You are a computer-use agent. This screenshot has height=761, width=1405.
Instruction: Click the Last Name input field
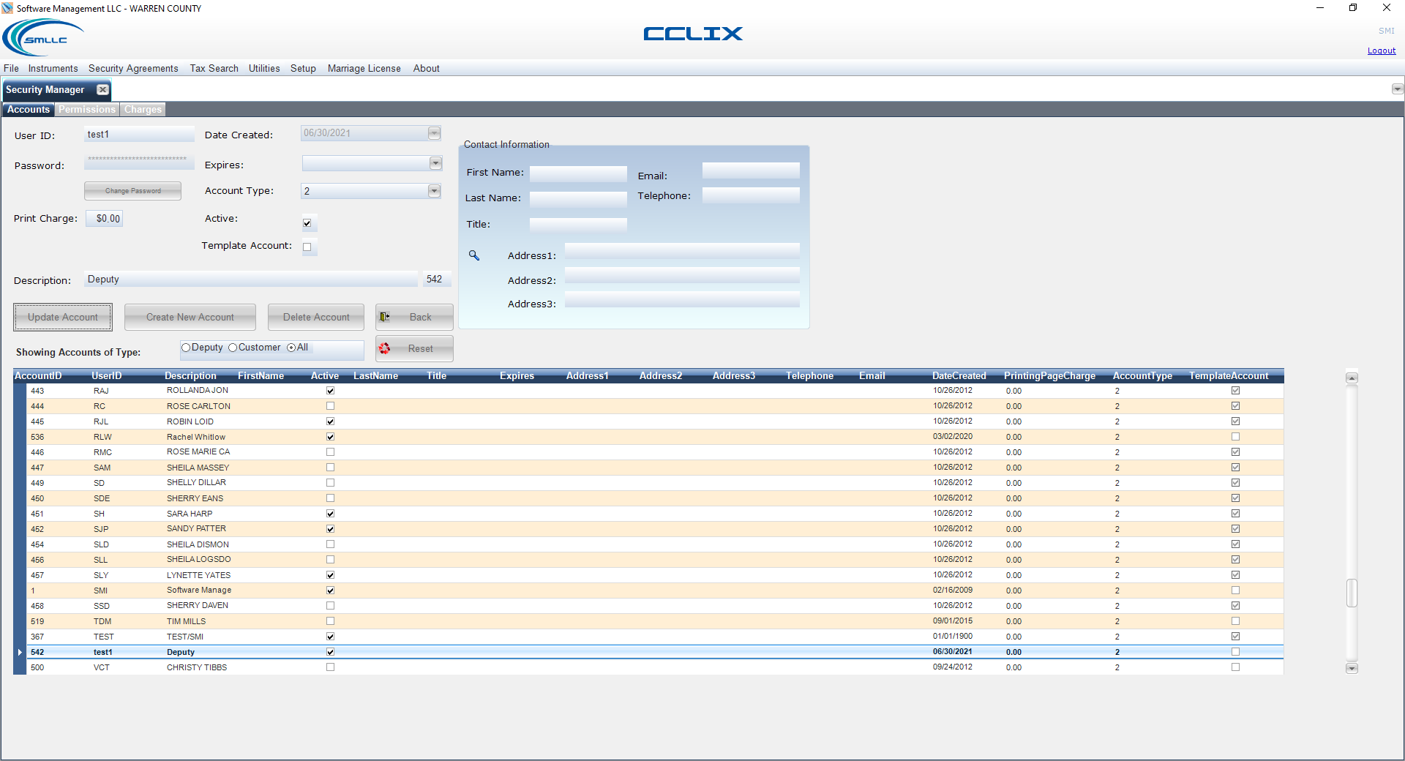578,199
